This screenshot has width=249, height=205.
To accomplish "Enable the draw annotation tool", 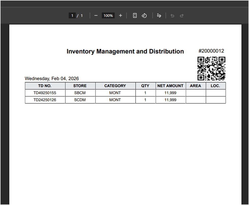I will coord(159,16).
